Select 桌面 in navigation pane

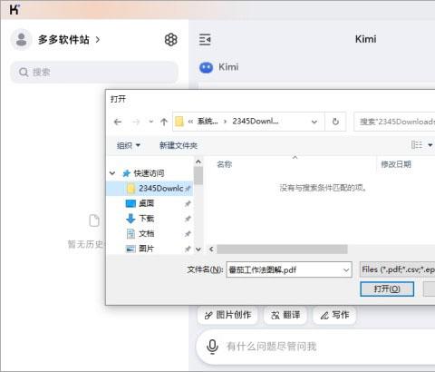coord(146,203)
